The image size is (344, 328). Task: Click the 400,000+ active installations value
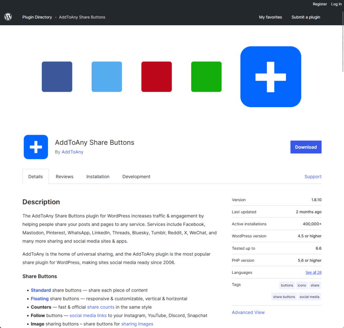(312, 224)
